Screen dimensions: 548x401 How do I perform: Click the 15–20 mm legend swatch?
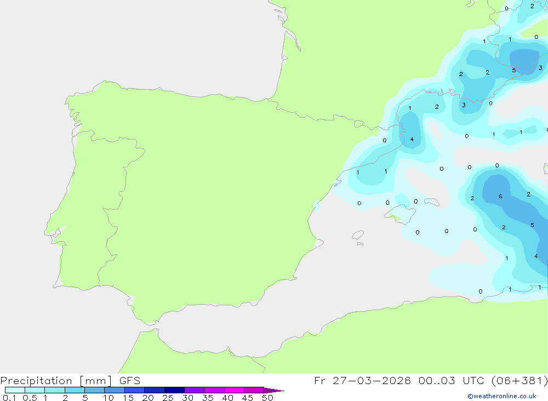135,390
